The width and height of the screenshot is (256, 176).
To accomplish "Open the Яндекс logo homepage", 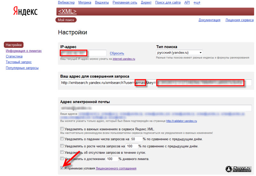I will tap(25, 11).
